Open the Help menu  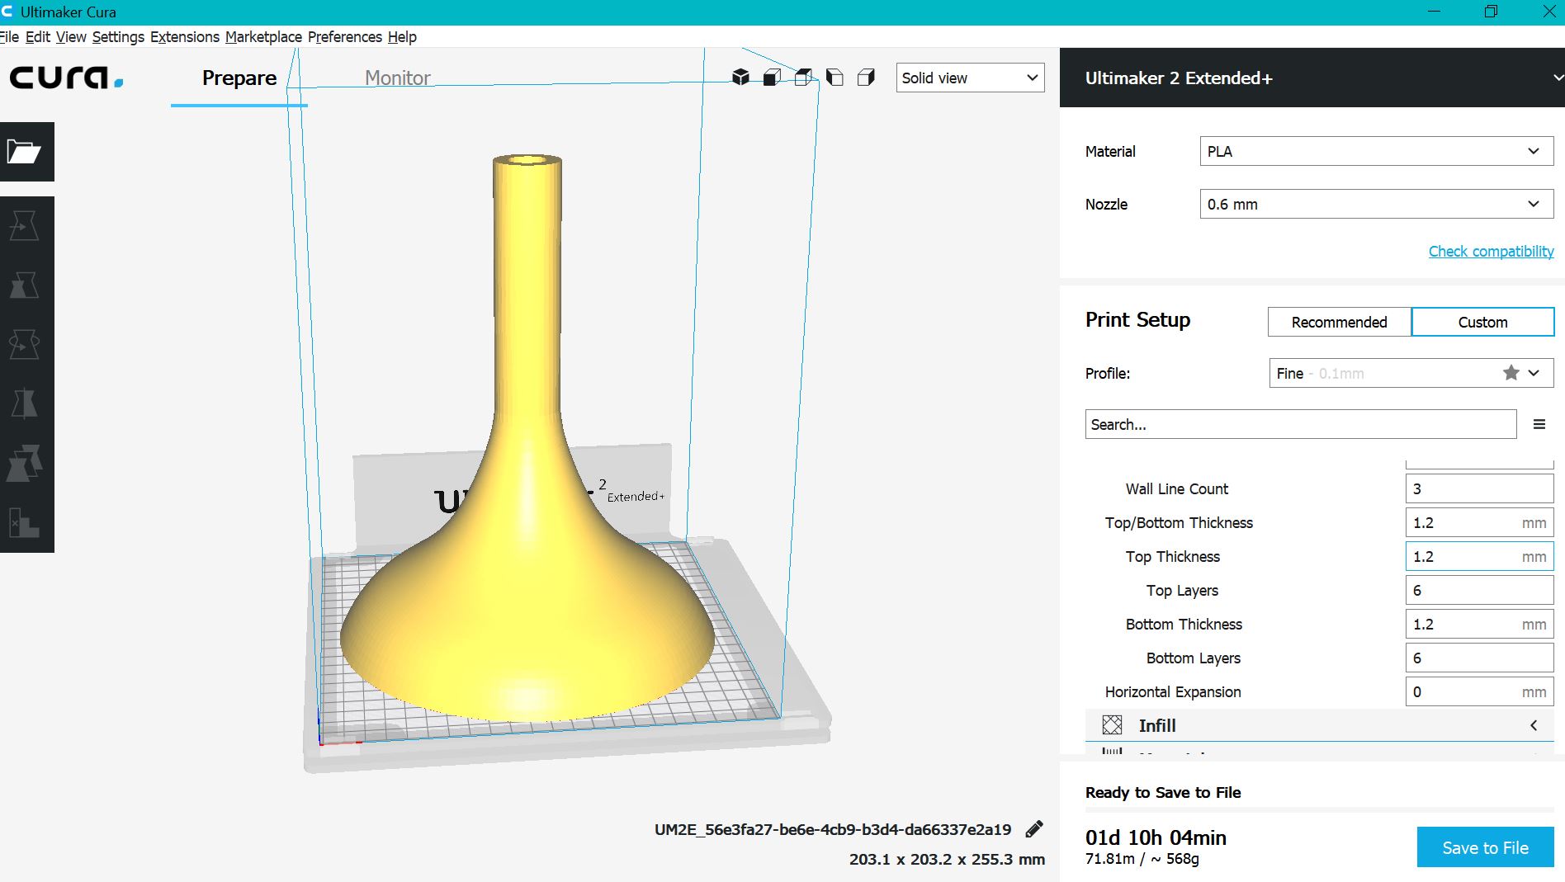click(x=402, y=37)
